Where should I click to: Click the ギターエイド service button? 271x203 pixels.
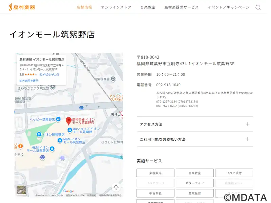click(x=194, y=183)
